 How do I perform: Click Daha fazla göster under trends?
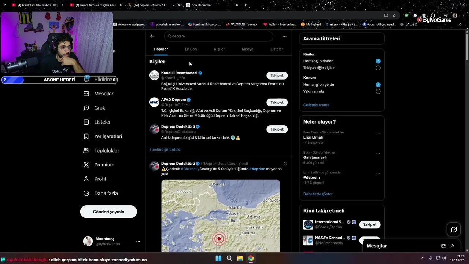[318, 194]
